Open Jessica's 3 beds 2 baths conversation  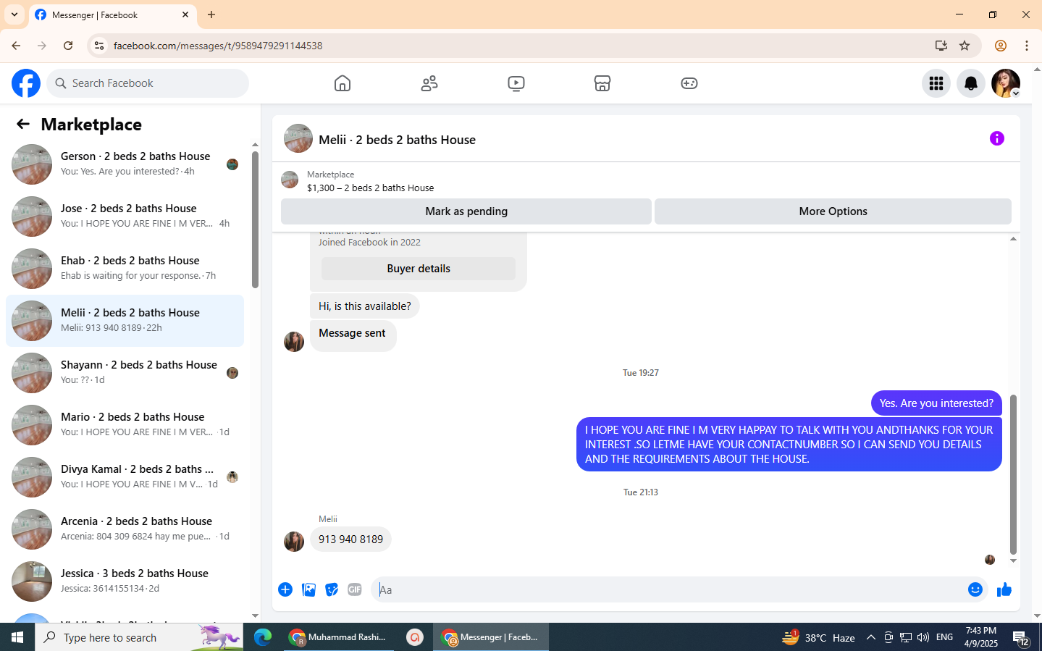(125, 581)
